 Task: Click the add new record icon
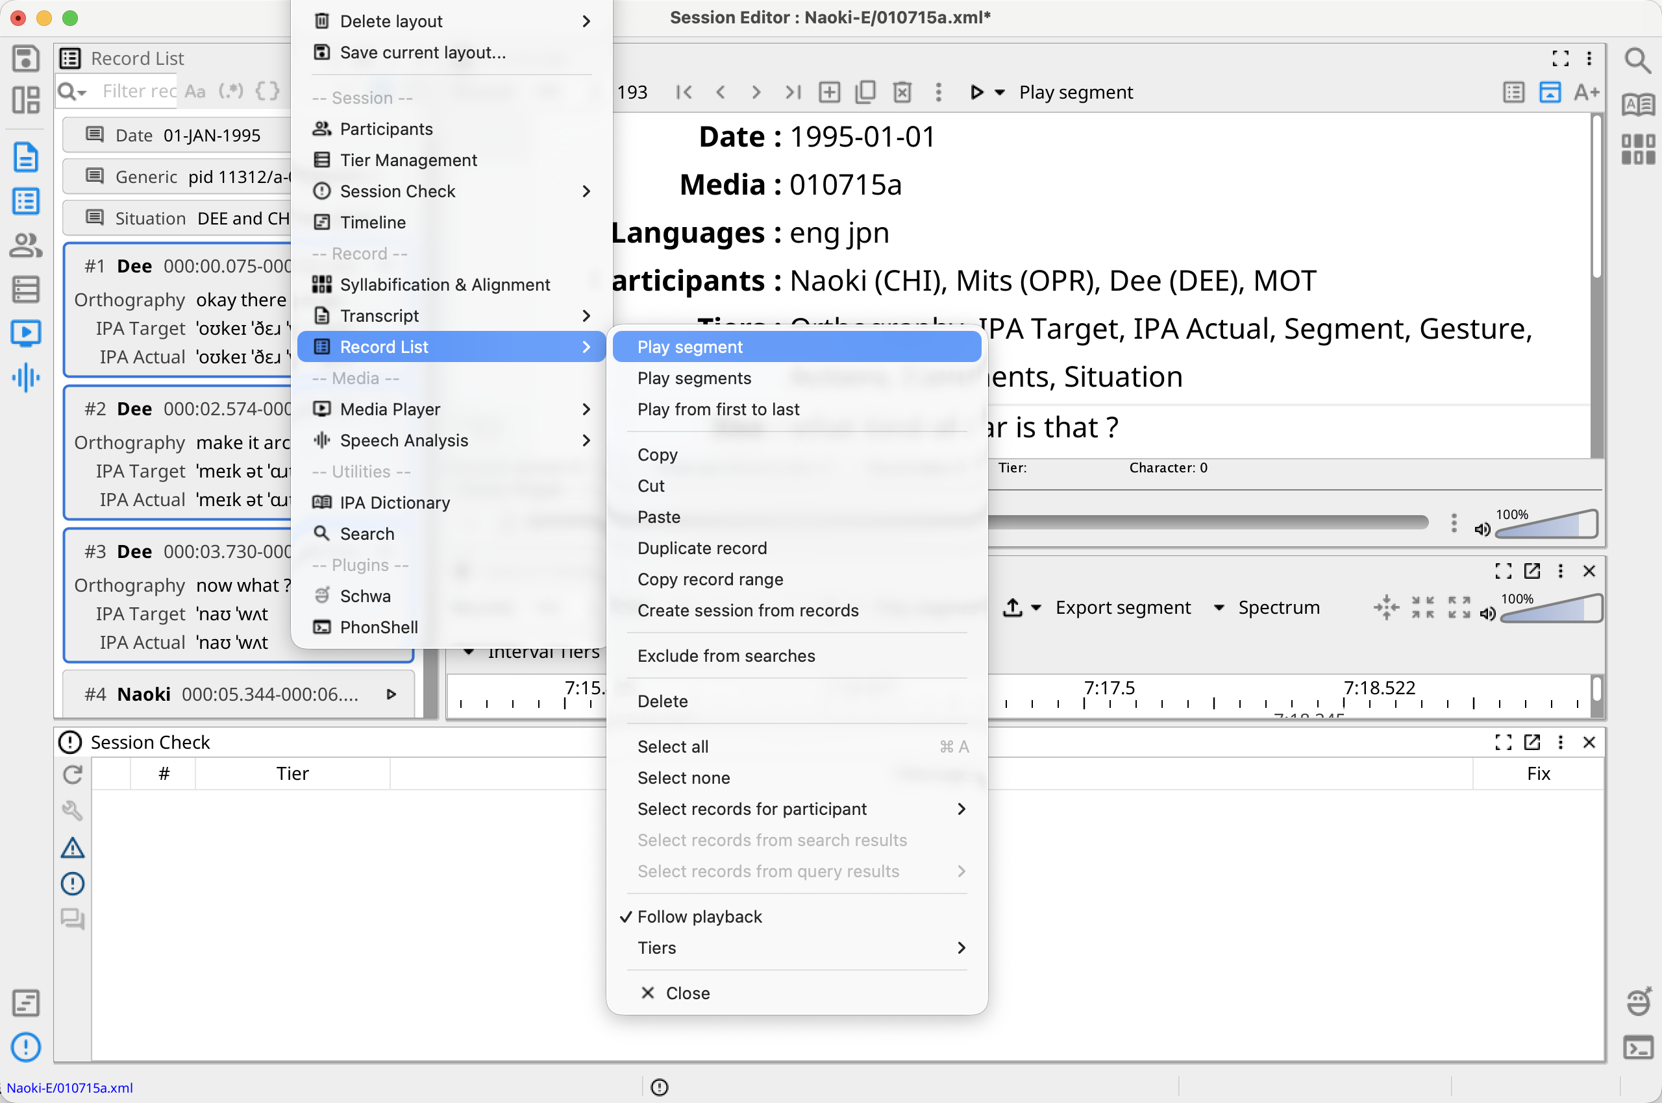pos(829,92)
